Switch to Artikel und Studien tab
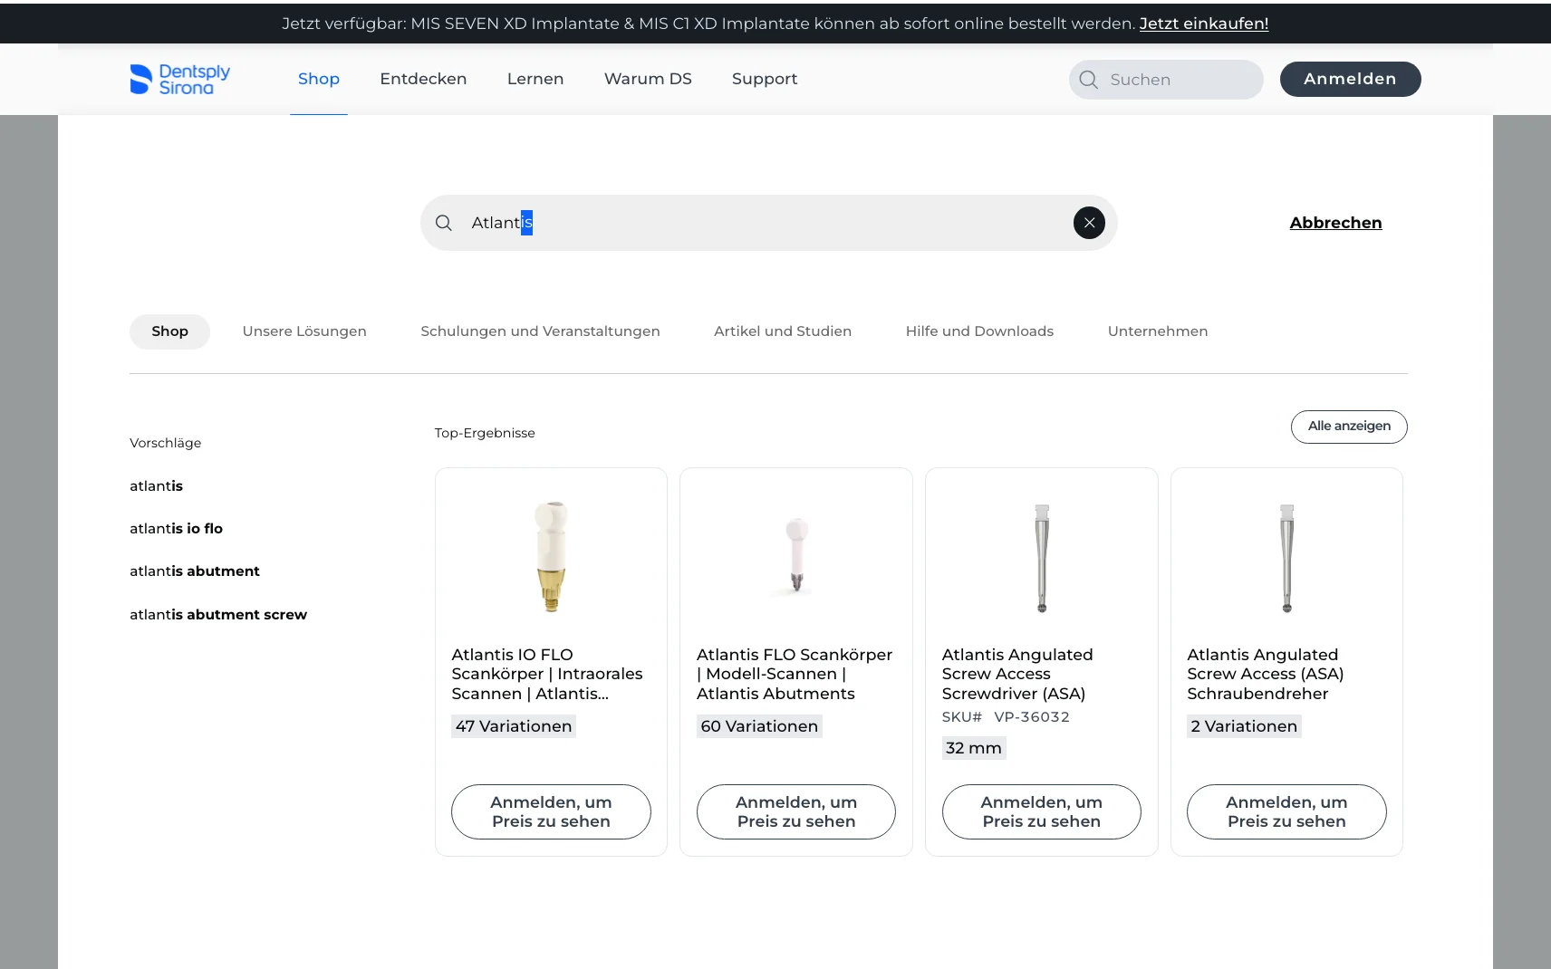 (783, 331)
